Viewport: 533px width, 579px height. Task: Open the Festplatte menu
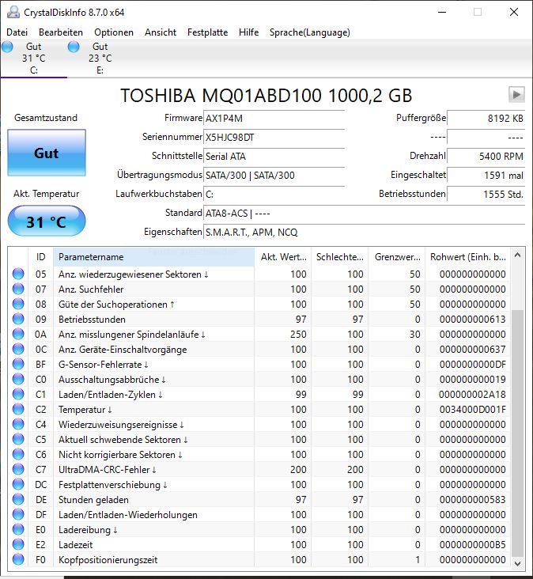(x=207, y=32)
